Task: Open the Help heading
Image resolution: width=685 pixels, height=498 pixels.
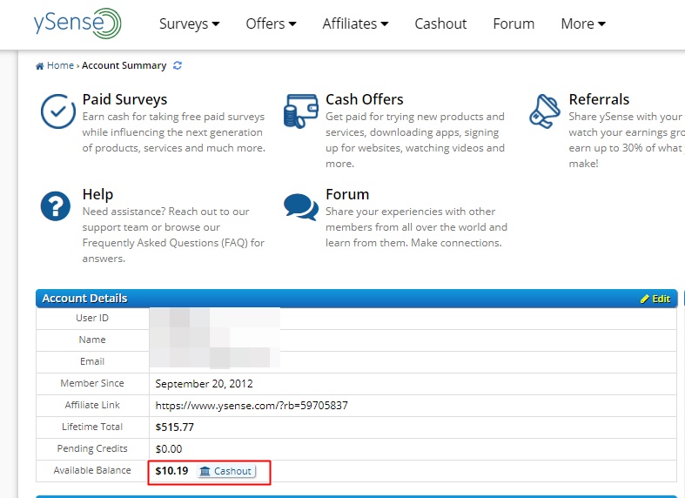Action: [97, 194]
